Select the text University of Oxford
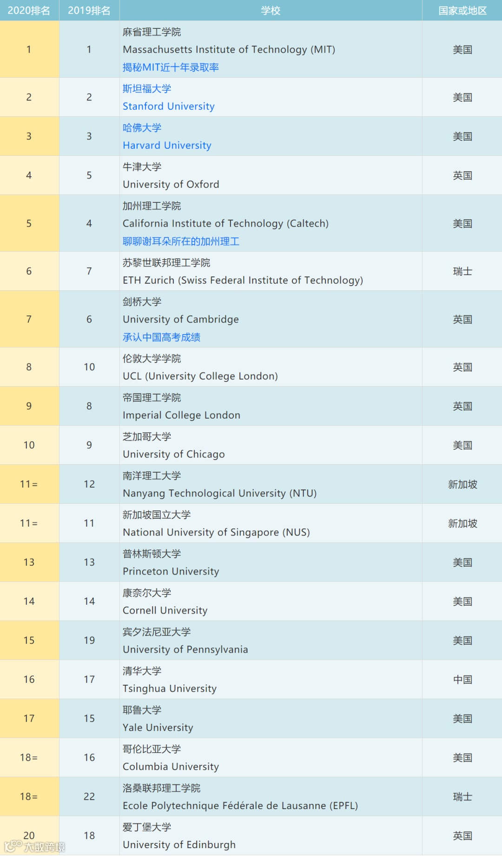The image size is (502, 856). coord(171,185)
